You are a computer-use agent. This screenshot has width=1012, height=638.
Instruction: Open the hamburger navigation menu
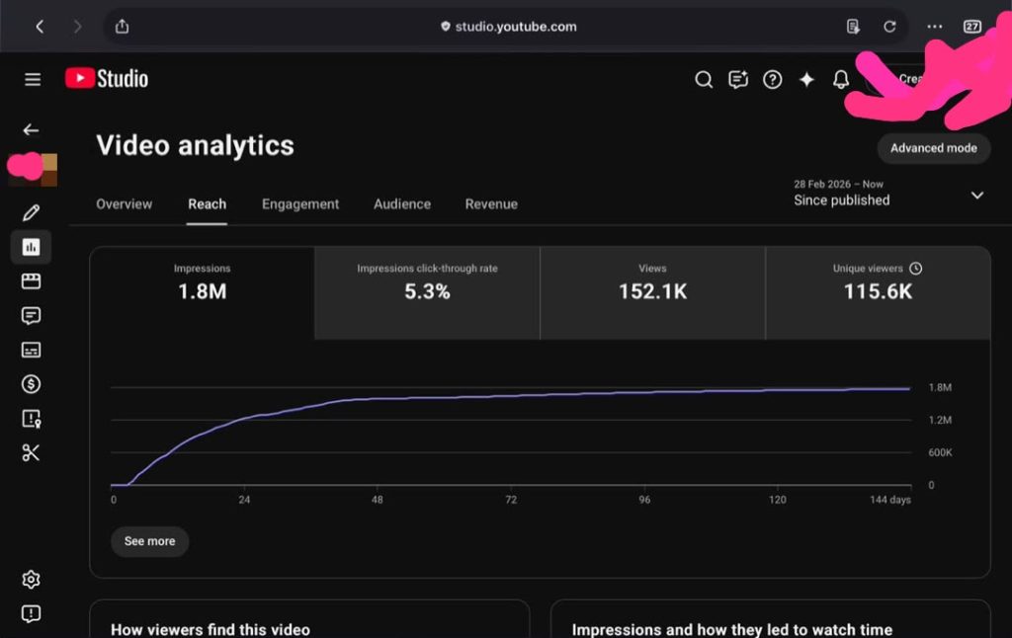pos(33,79)
